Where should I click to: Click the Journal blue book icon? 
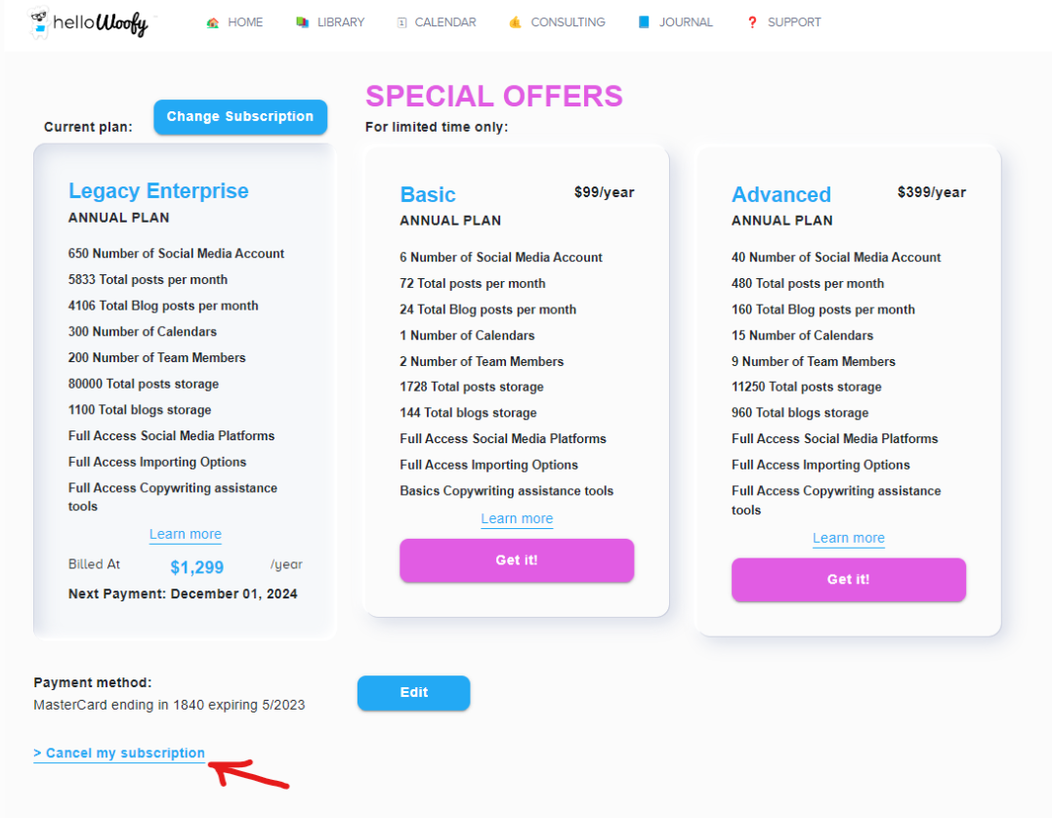tap(644, 22)
